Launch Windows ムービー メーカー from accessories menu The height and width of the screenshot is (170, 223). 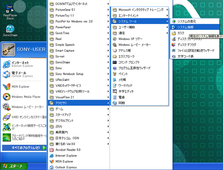coord(140,44)
